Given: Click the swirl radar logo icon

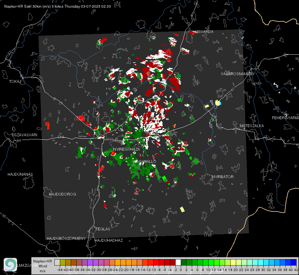Looking at the screenshot, I should click(10, 265).
